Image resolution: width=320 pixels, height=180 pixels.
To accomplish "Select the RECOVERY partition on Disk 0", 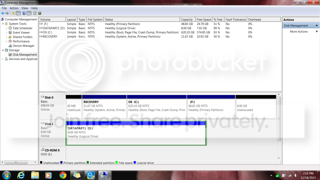I will point(104,107).
